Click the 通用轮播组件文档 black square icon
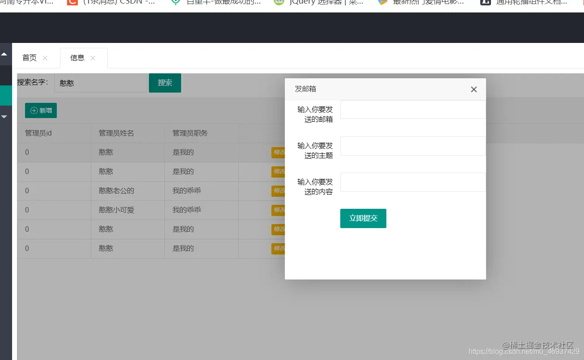 (486, 3)
